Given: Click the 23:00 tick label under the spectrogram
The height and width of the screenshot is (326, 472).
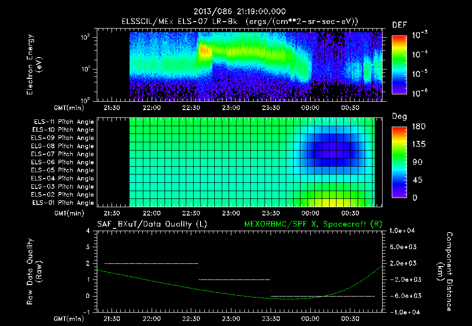Looking at the screenshot, I should pyautogui.click(x=231, y=108).
